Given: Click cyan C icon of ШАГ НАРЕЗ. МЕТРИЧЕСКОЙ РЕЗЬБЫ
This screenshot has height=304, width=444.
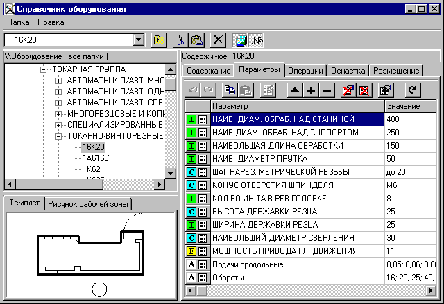Looking at the screenshot, I should point(191,172).
